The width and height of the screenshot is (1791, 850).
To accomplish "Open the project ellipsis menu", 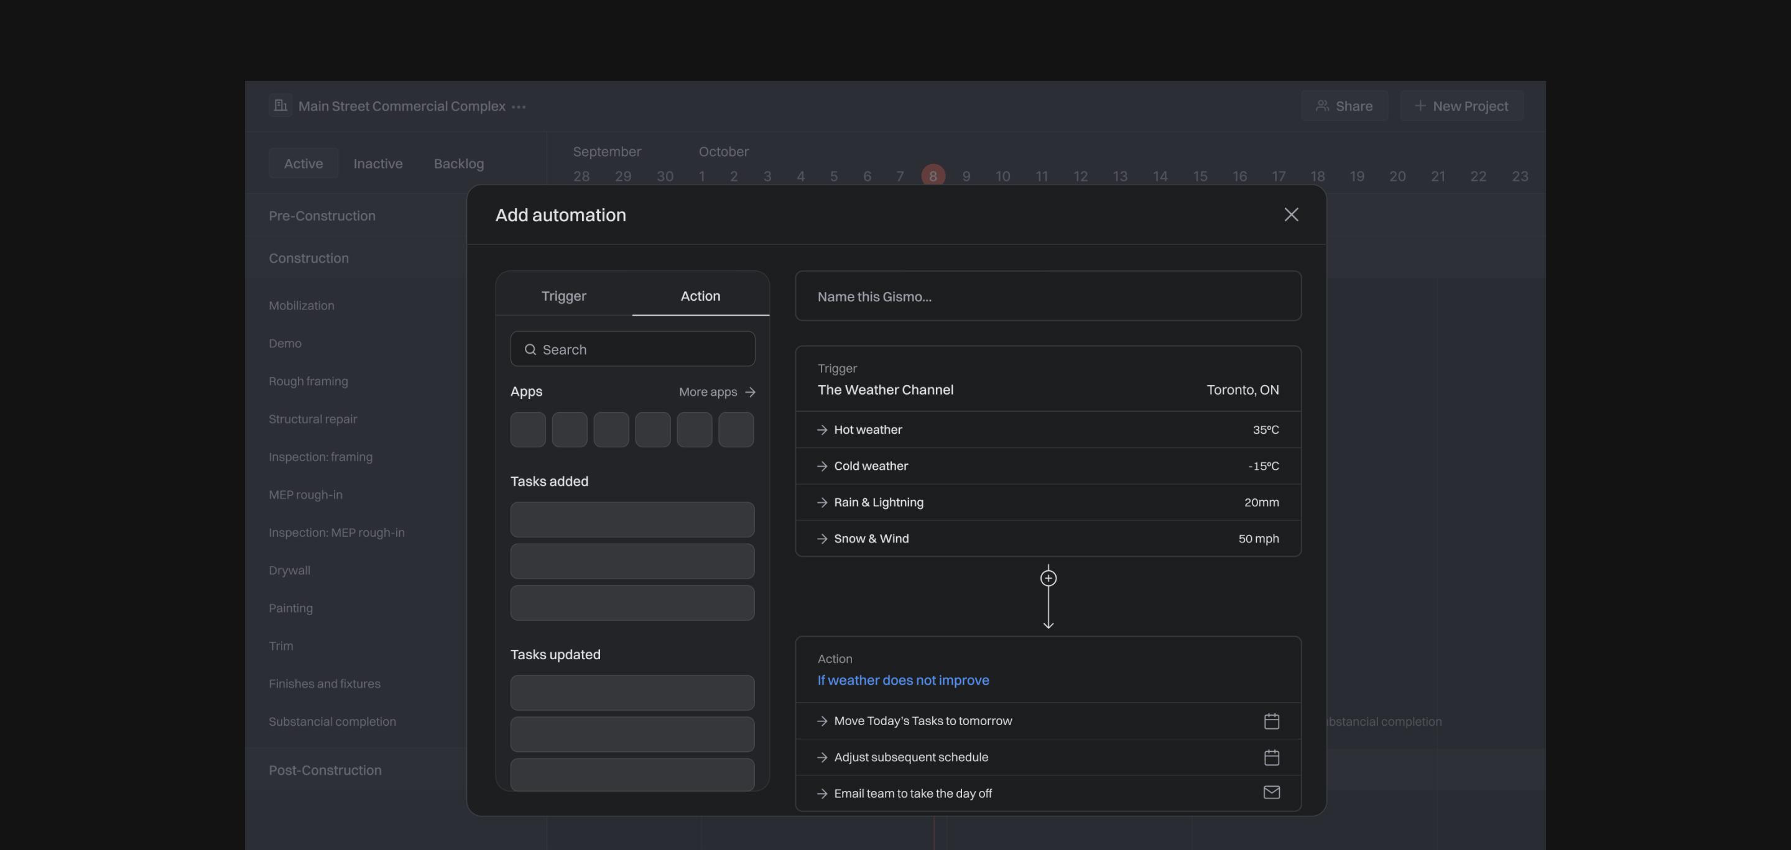I will coord(519,107).
